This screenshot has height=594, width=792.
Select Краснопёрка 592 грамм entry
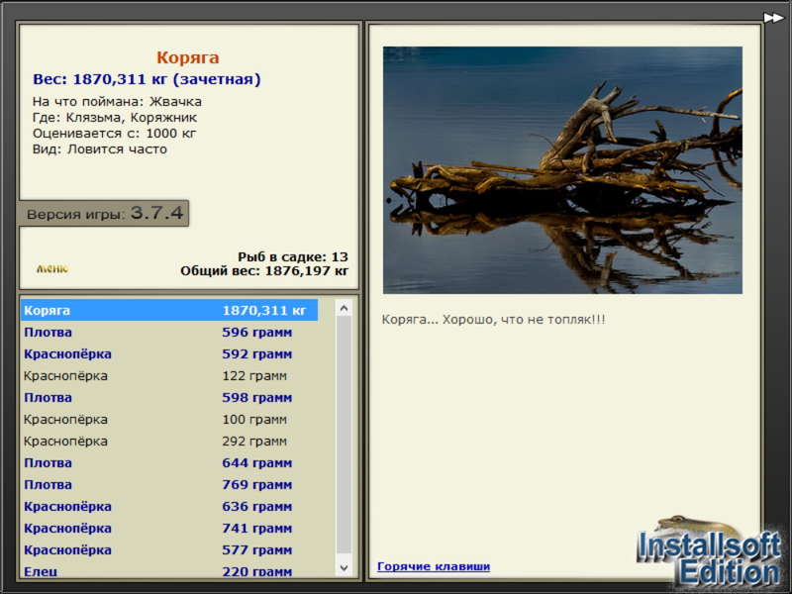click(x=169, y=353)
